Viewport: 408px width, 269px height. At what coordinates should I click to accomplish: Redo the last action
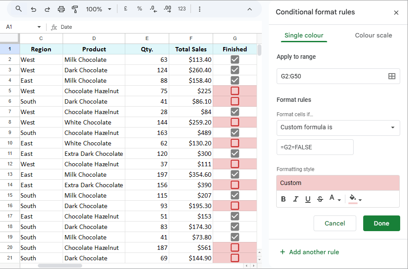tap(47, 9)
